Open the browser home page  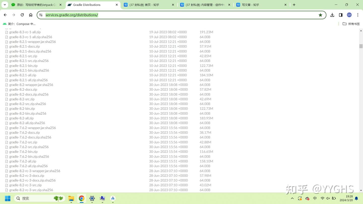pos(31,15)
